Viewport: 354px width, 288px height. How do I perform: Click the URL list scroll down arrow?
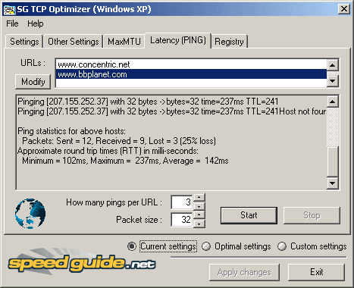pyautogui.click(x=333, y=81)
